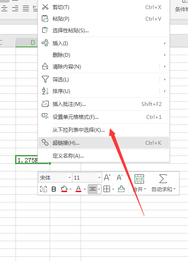Click the increase font size A+ icon
This screenshot has width=188, height=261.
pyautogui.click(x=107, y=177)
